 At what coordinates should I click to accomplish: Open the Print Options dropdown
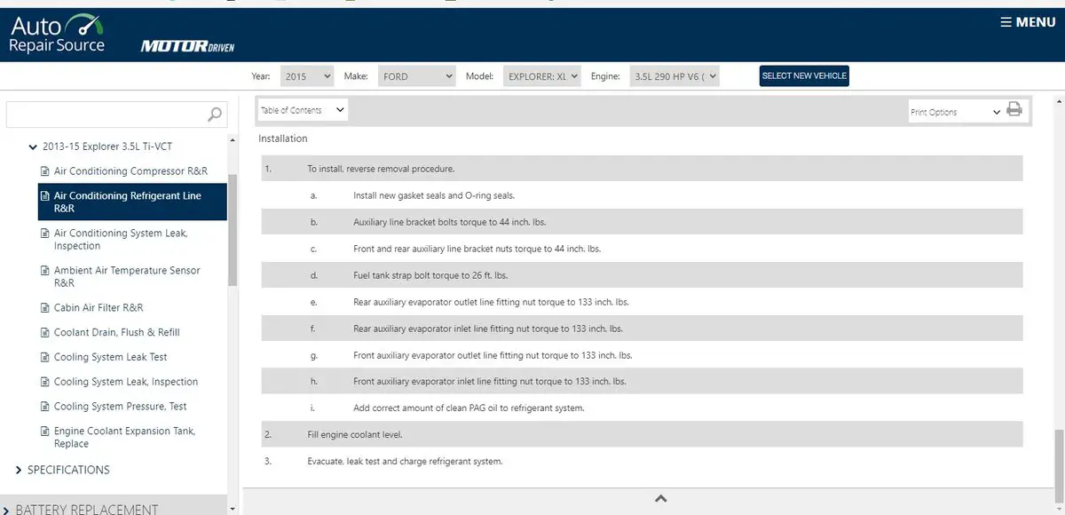point(956,112)
